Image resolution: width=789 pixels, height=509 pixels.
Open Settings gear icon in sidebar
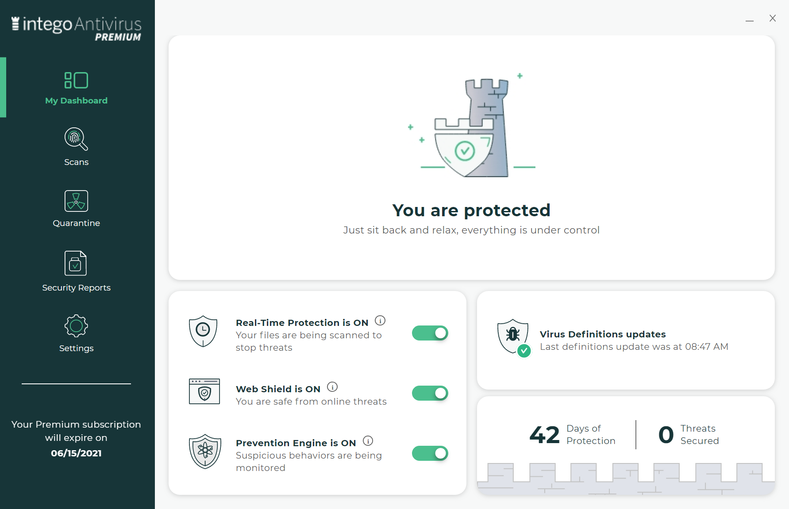coord(76,326)
